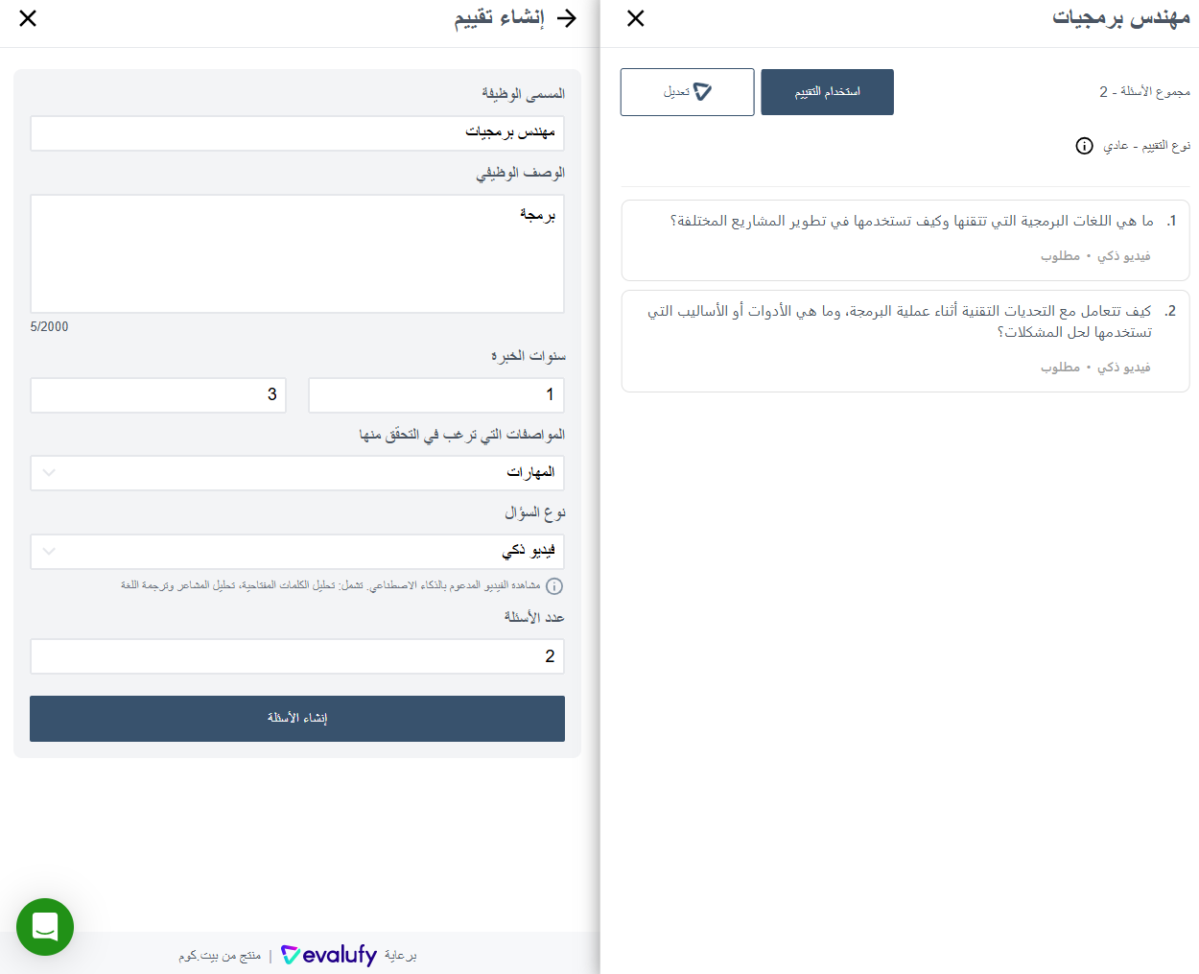Open the منتج من بيت.كوم link
The height and width of the screenshot is (974, 1199).
click(220, 956)
